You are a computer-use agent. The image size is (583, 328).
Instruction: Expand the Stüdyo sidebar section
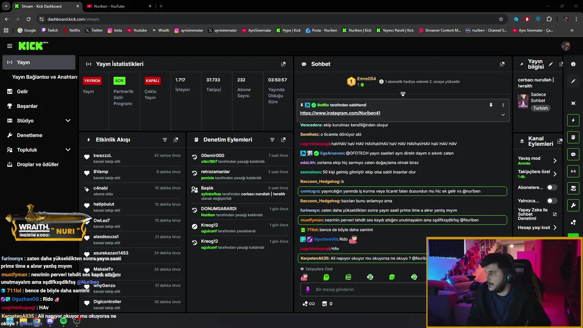coord(68,121)
